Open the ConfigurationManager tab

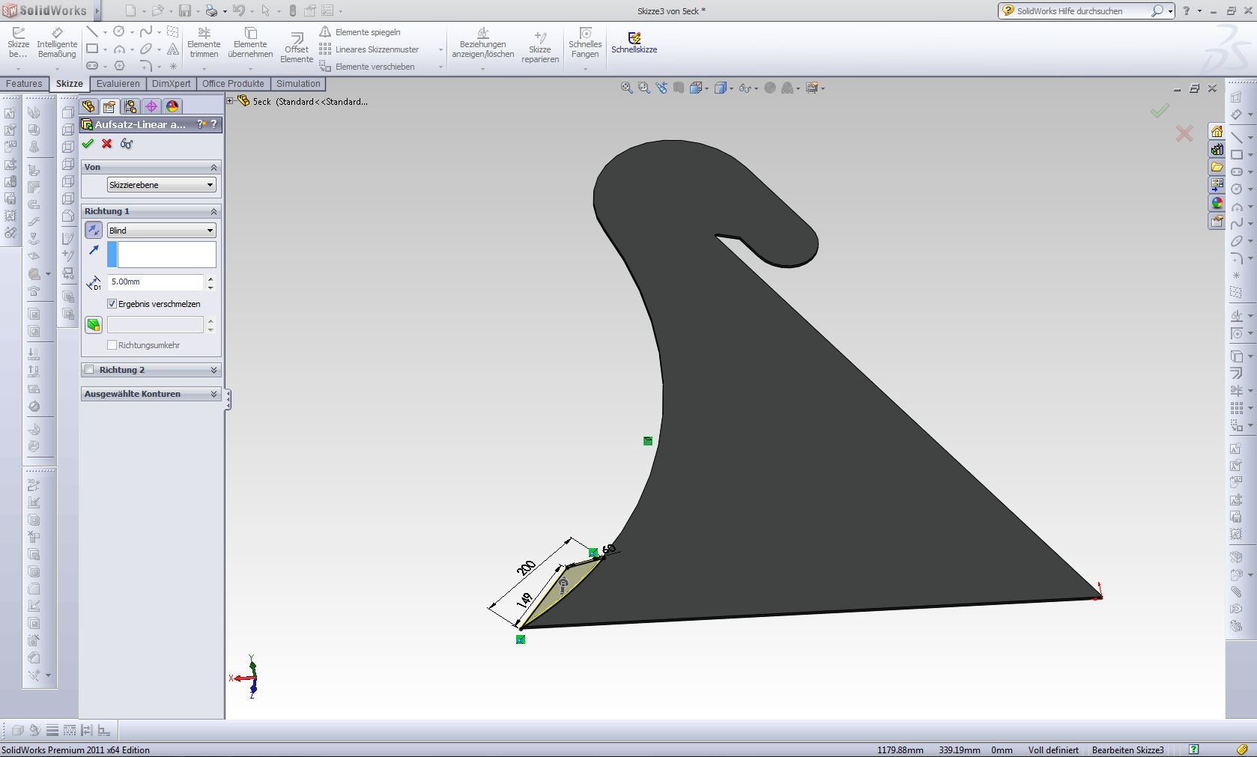pos(130,106)
